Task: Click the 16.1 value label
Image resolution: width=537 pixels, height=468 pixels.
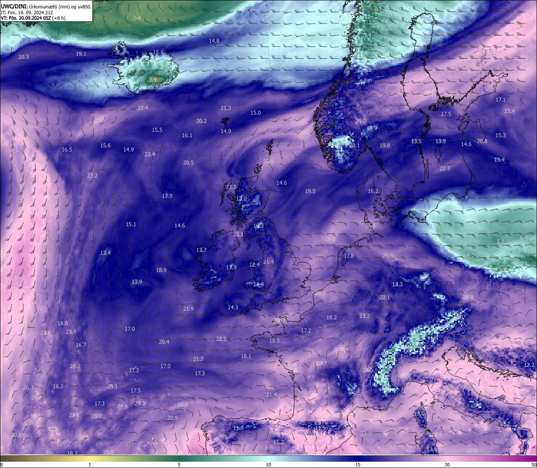Action: click(x=187, y=136)
